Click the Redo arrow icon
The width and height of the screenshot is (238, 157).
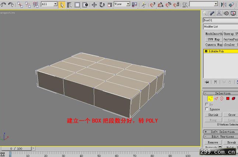click(x=11, y=4)
